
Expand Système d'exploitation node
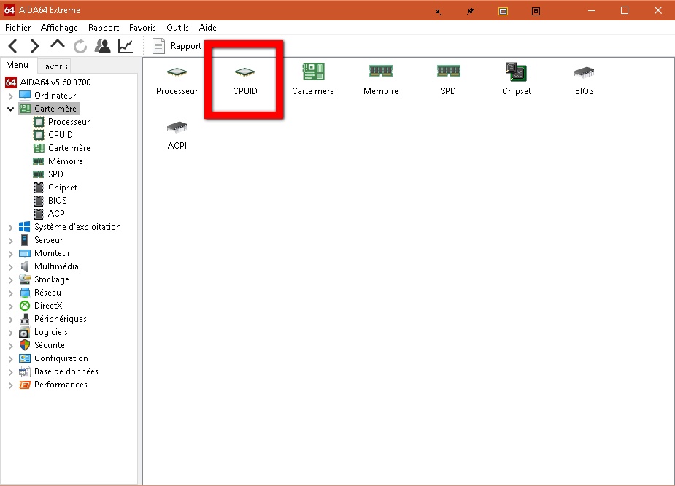coord(11,227)
